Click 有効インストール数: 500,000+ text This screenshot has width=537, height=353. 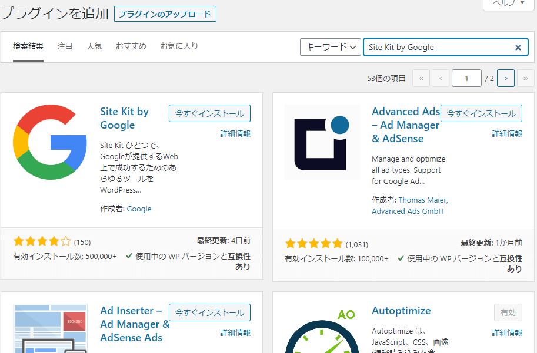click(x=65, y=256)
